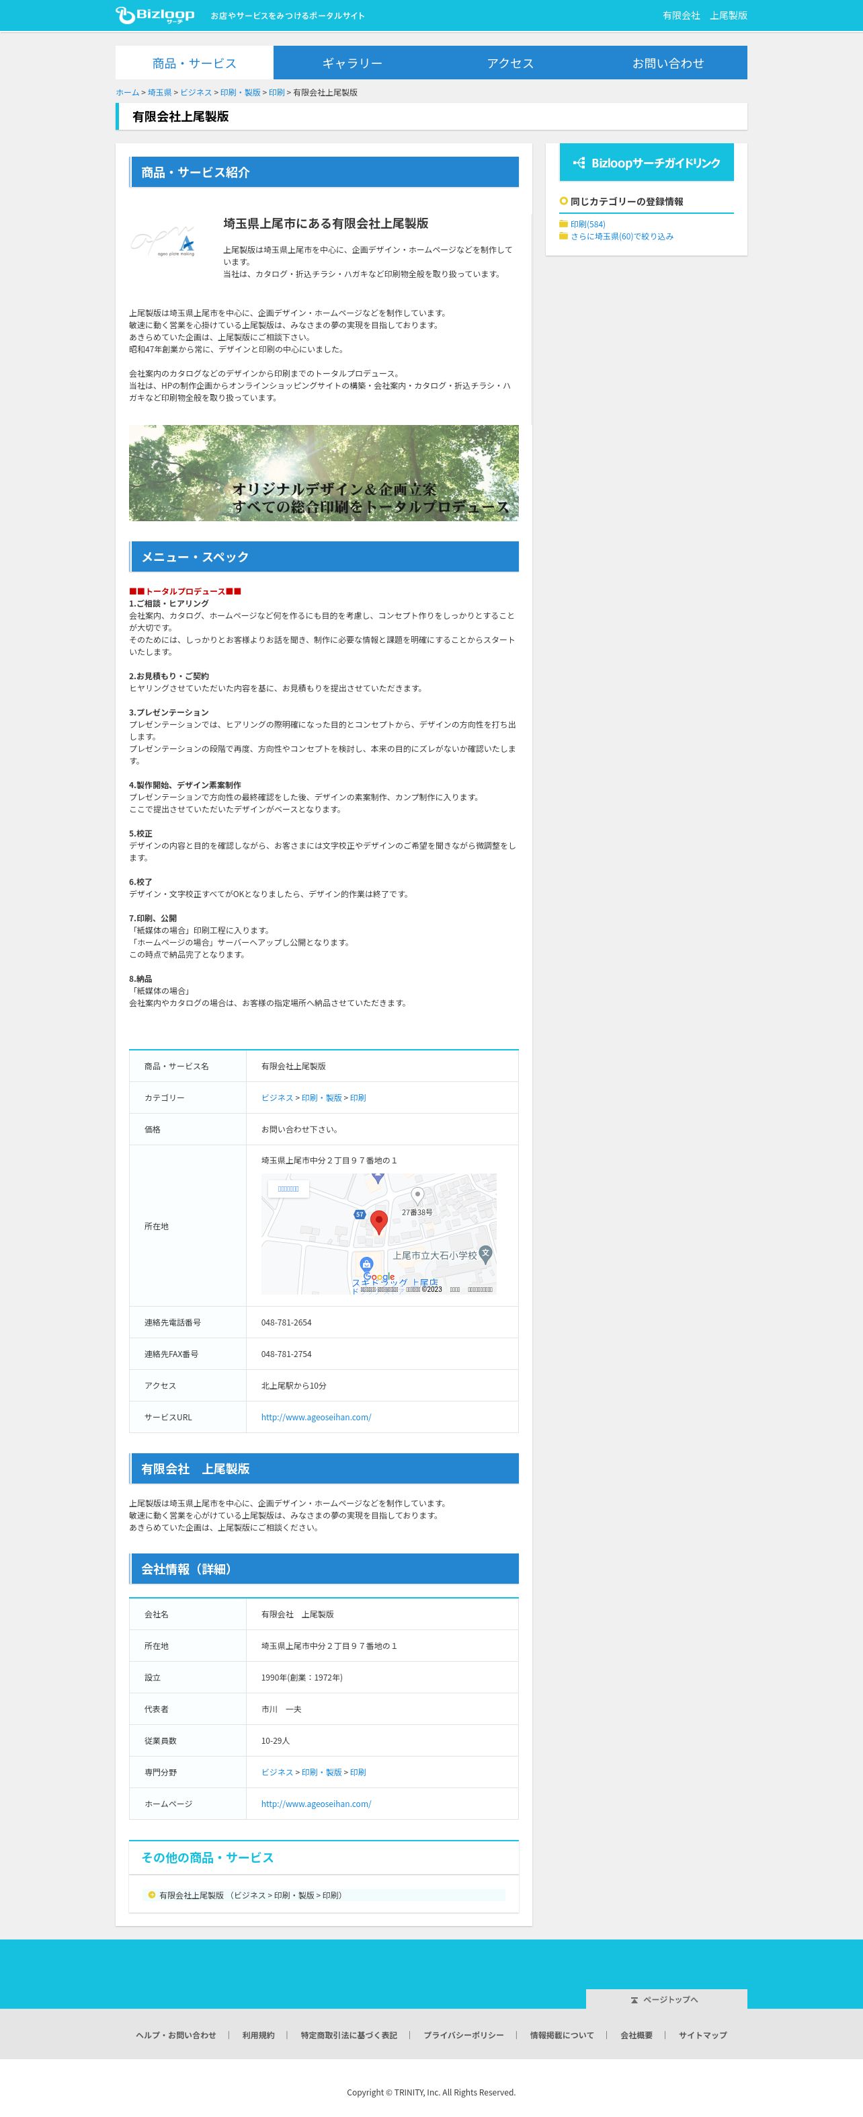The height and width of the screenshot is (2117, 863).
Task: Click ページトップへ button
Action: (666, 1999)
